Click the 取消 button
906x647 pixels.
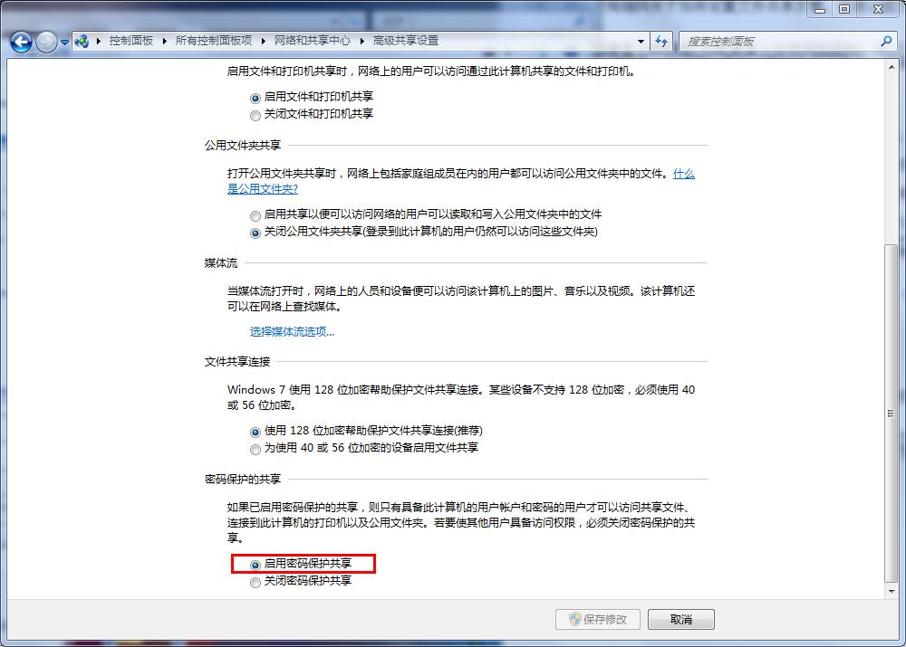(680, 619)
